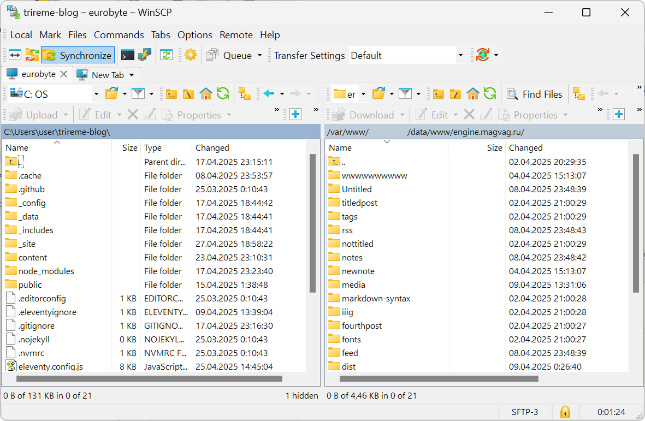Click the remote Edit button
Viewport: 645px width, 421px height.
432,115
